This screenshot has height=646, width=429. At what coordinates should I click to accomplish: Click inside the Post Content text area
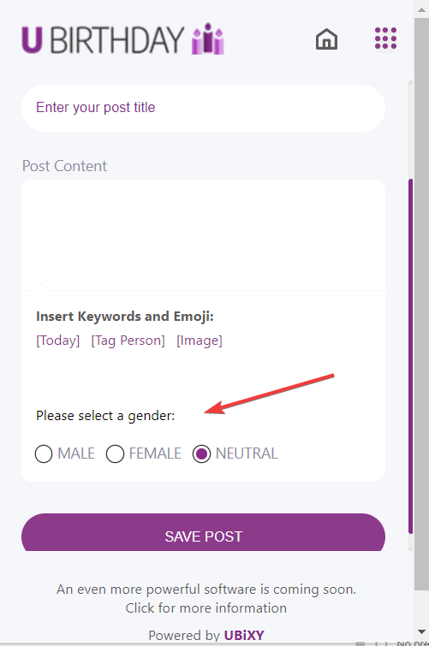pyautogui.click(x=203, y=234)
